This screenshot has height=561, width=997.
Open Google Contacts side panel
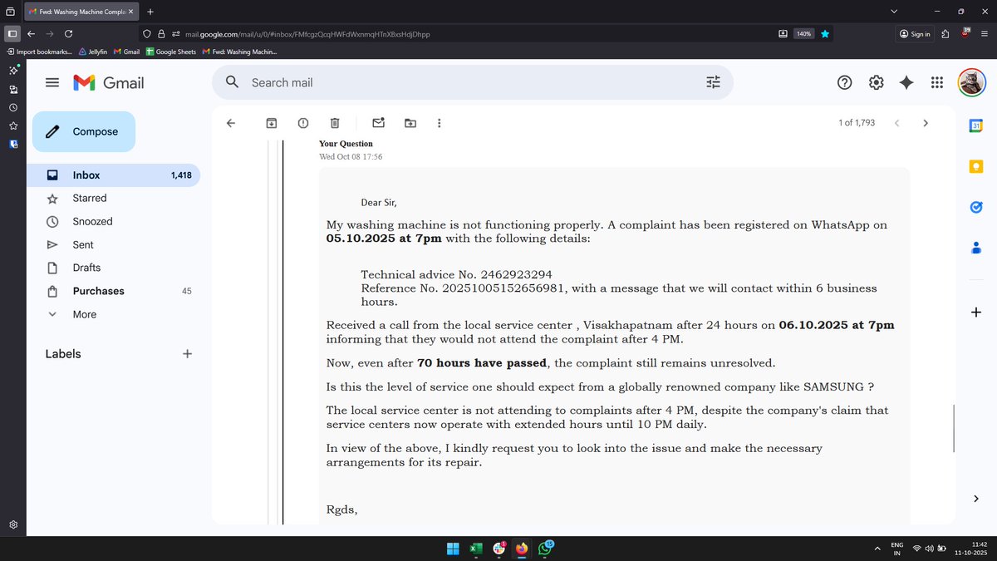pyautogui.click(x=976, y=248)
